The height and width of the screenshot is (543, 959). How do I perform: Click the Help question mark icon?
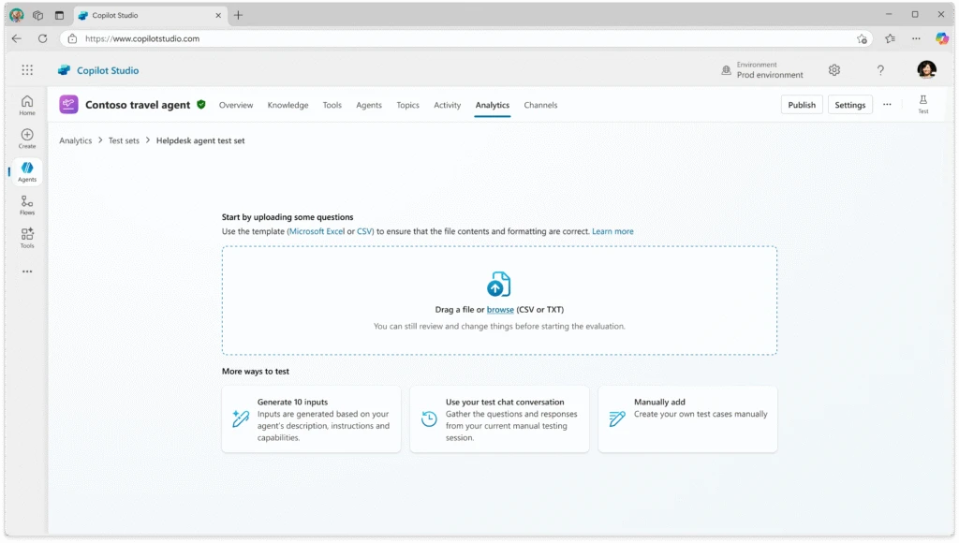879,69
